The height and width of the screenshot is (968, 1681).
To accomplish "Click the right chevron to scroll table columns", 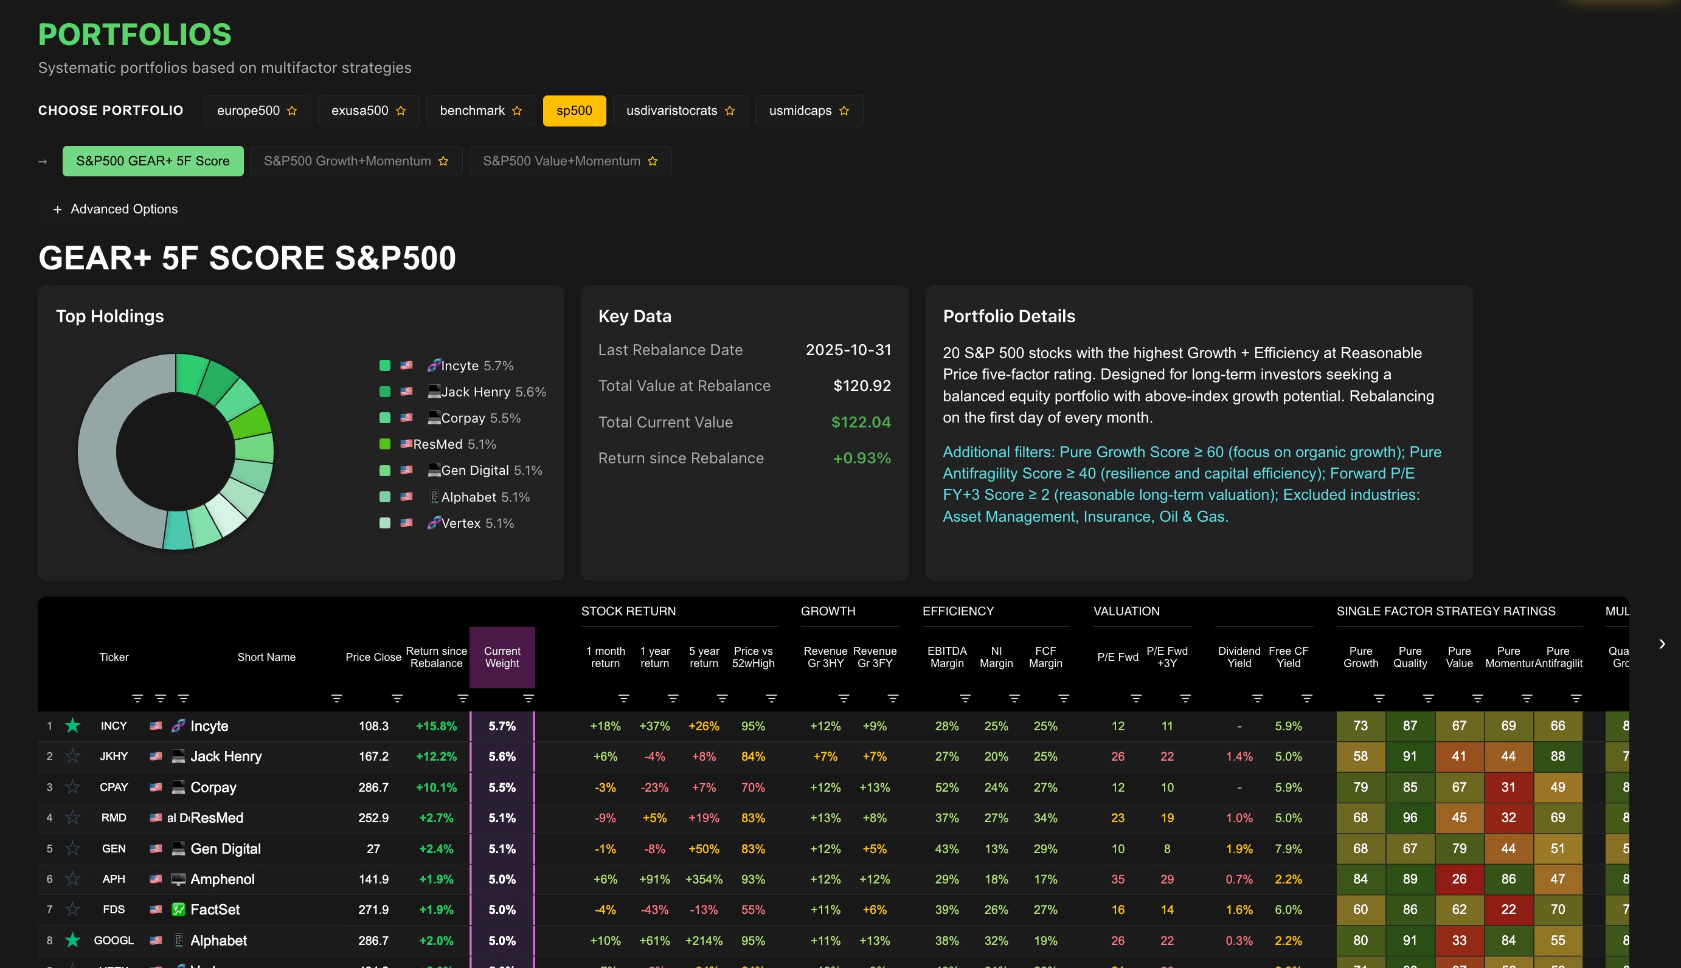I will pyautogui.click(x=1662, y=643).
